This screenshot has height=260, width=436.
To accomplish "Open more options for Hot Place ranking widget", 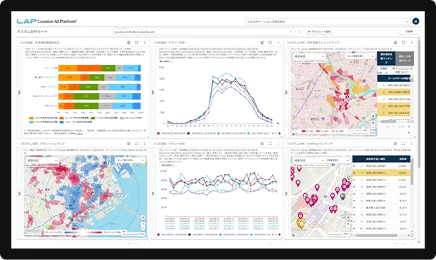I will [412, 144].
